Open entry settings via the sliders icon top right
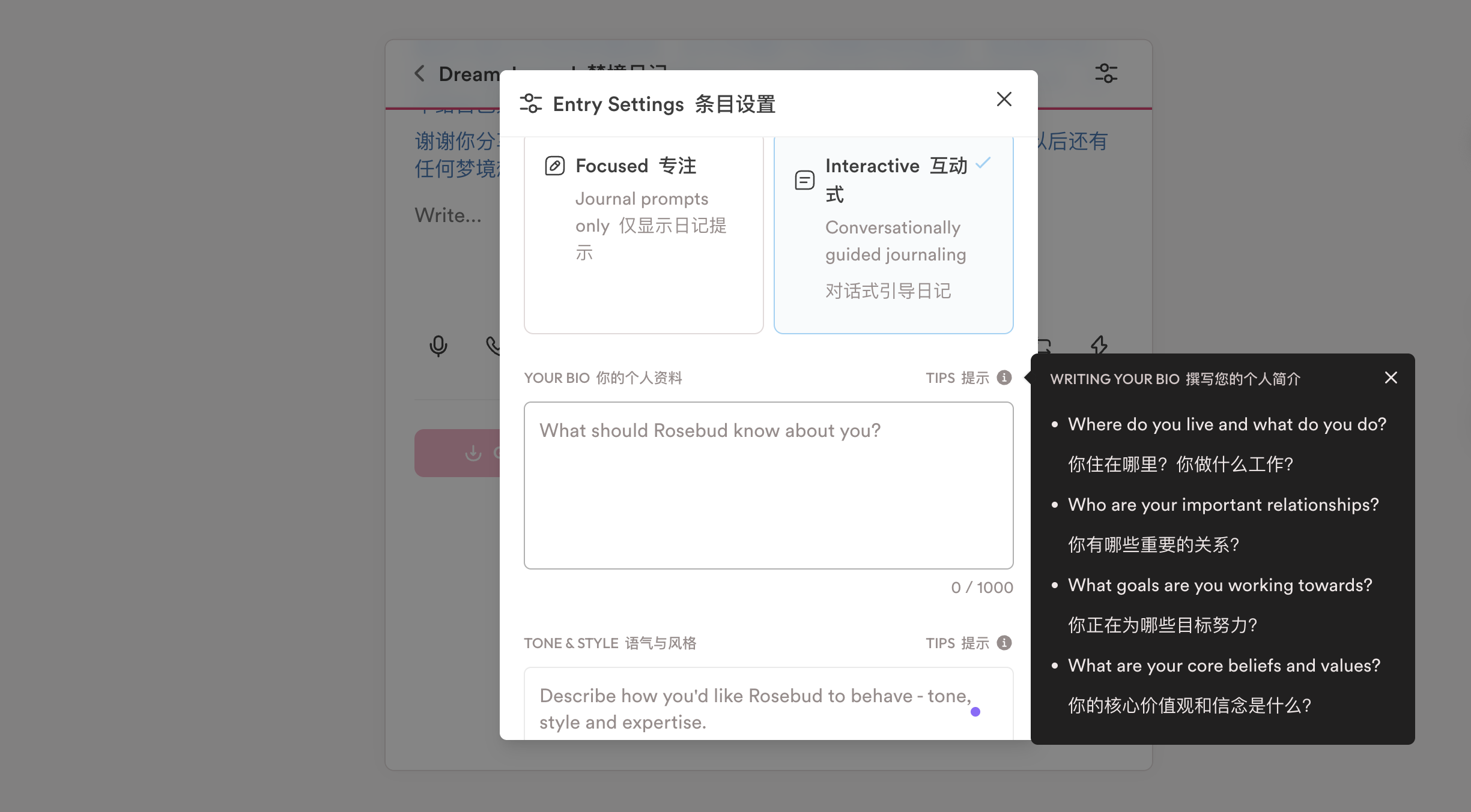 click(x=1106, y=73)
